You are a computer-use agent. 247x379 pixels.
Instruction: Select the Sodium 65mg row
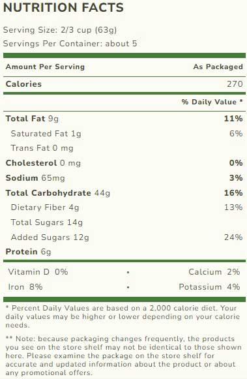coord(124,178)
